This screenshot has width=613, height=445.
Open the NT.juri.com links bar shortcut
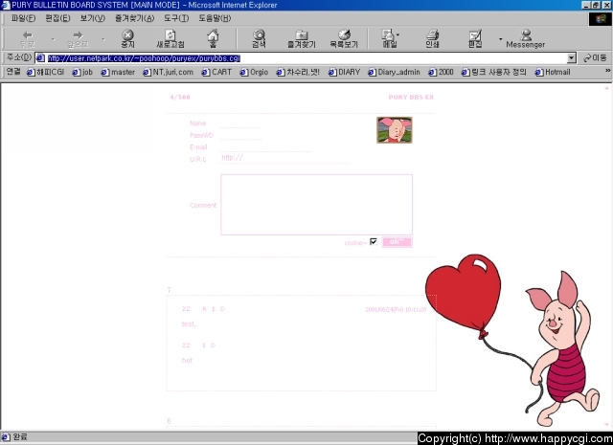(x=169, y=72)
